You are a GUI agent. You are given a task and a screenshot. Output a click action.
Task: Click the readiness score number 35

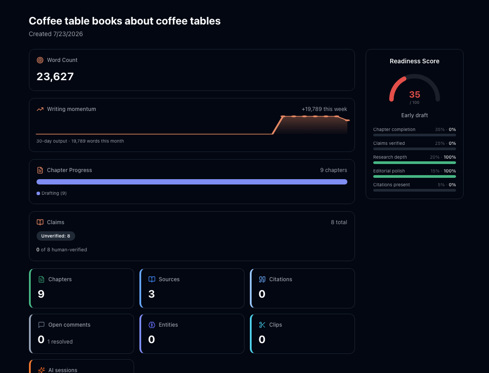[415, 94]
